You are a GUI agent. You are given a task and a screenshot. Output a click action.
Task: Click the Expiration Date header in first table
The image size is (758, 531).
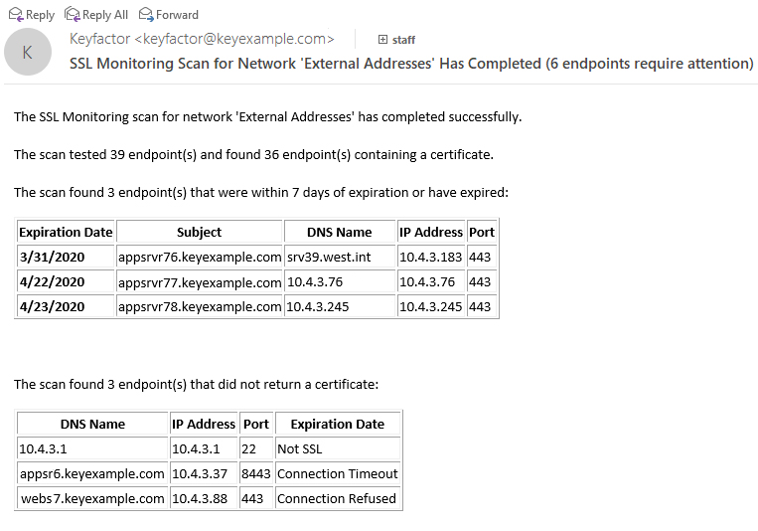[66, 232]
